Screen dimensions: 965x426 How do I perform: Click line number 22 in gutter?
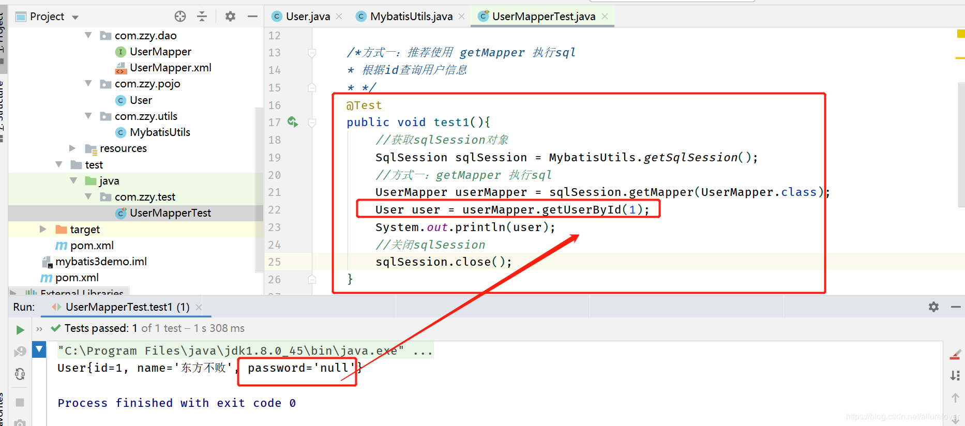275,210
